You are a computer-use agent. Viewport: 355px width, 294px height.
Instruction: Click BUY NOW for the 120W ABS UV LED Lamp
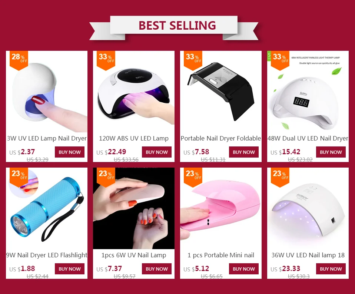pos(157,152)
